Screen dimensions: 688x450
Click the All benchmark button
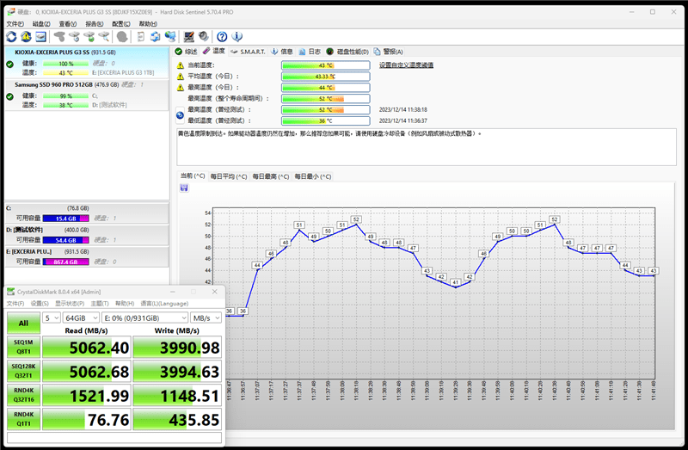(x=23, y=324)
